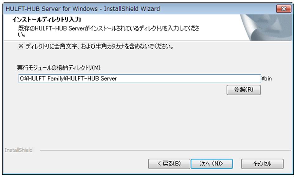This screenshot has width=296, height=177.
Task: Proceed with the 次へ (N)> button
Action: 212,164
